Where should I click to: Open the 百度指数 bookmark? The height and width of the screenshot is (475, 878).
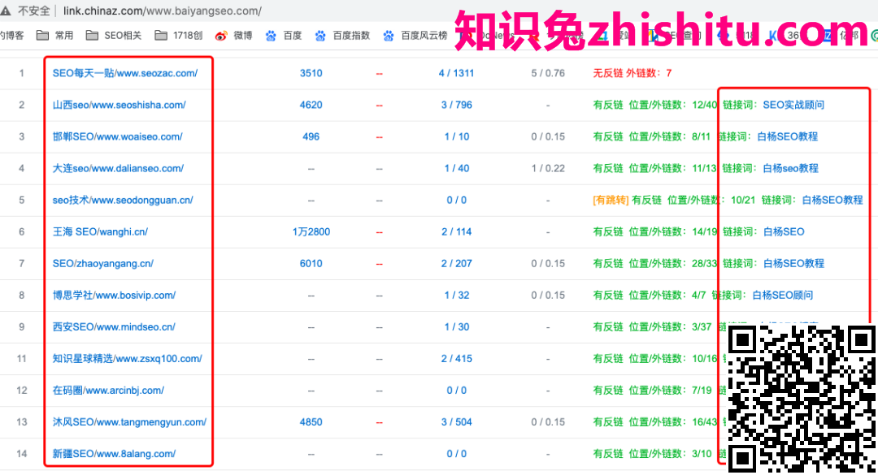coord(343,35)
